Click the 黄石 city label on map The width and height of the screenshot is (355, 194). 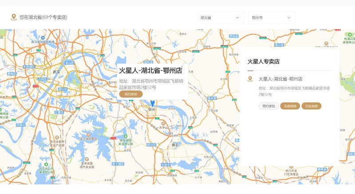tap(175, 145)
